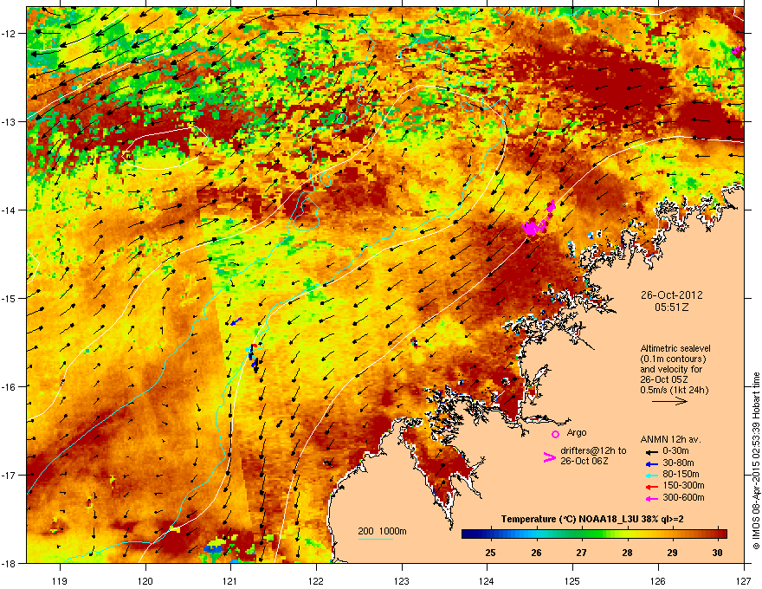The image size is (762, 589).
Task: Click the colorbar value 27
Action: (x=581, y=553)
